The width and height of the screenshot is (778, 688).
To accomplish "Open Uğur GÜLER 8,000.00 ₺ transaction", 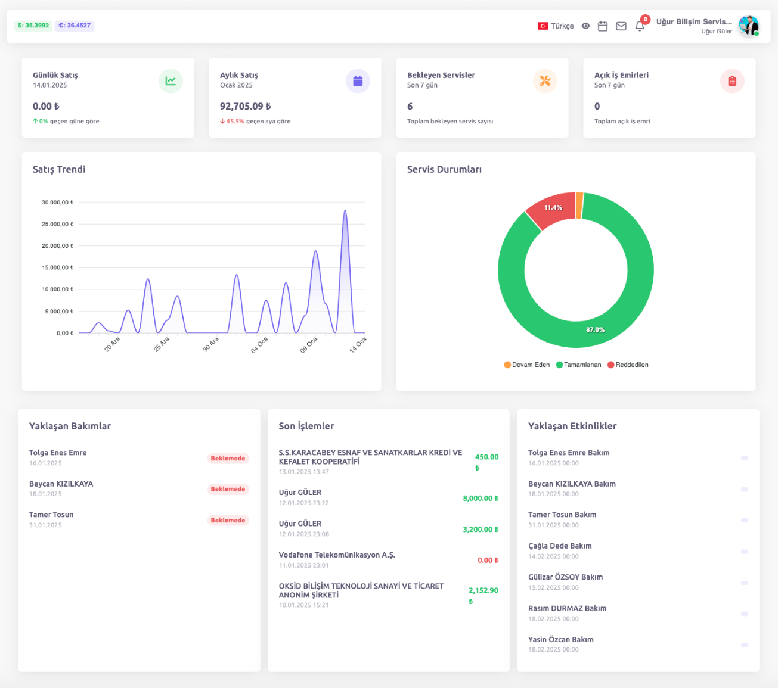I will [389, 497].
